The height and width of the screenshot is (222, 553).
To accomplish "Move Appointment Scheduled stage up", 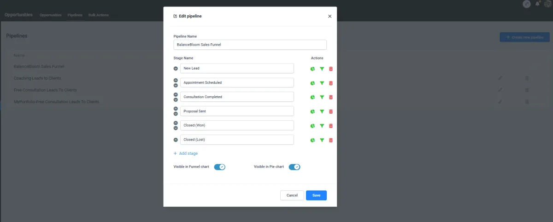I will (x=176, y=80).
